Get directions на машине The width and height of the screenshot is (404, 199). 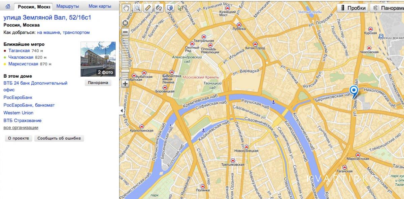pos(49,33)
